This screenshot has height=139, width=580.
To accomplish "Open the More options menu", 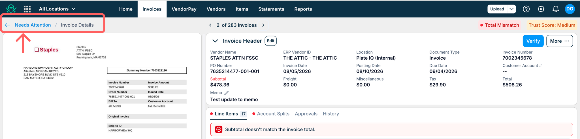I will (x=560, y=41).
